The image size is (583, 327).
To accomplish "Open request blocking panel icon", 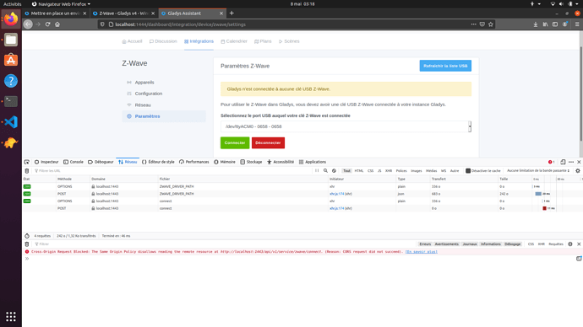I will tap(334, 171).
